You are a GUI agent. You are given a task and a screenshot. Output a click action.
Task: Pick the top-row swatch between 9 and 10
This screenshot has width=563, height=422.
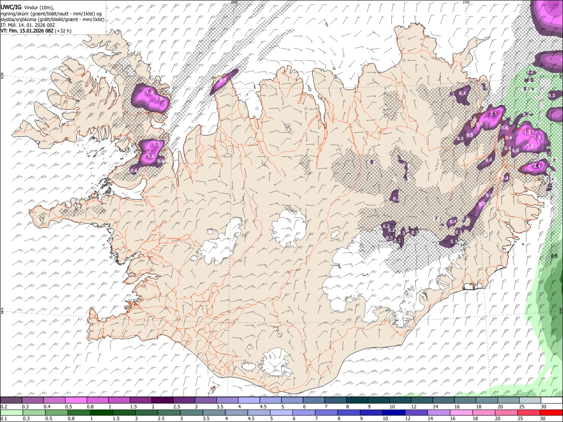(379, 400)
